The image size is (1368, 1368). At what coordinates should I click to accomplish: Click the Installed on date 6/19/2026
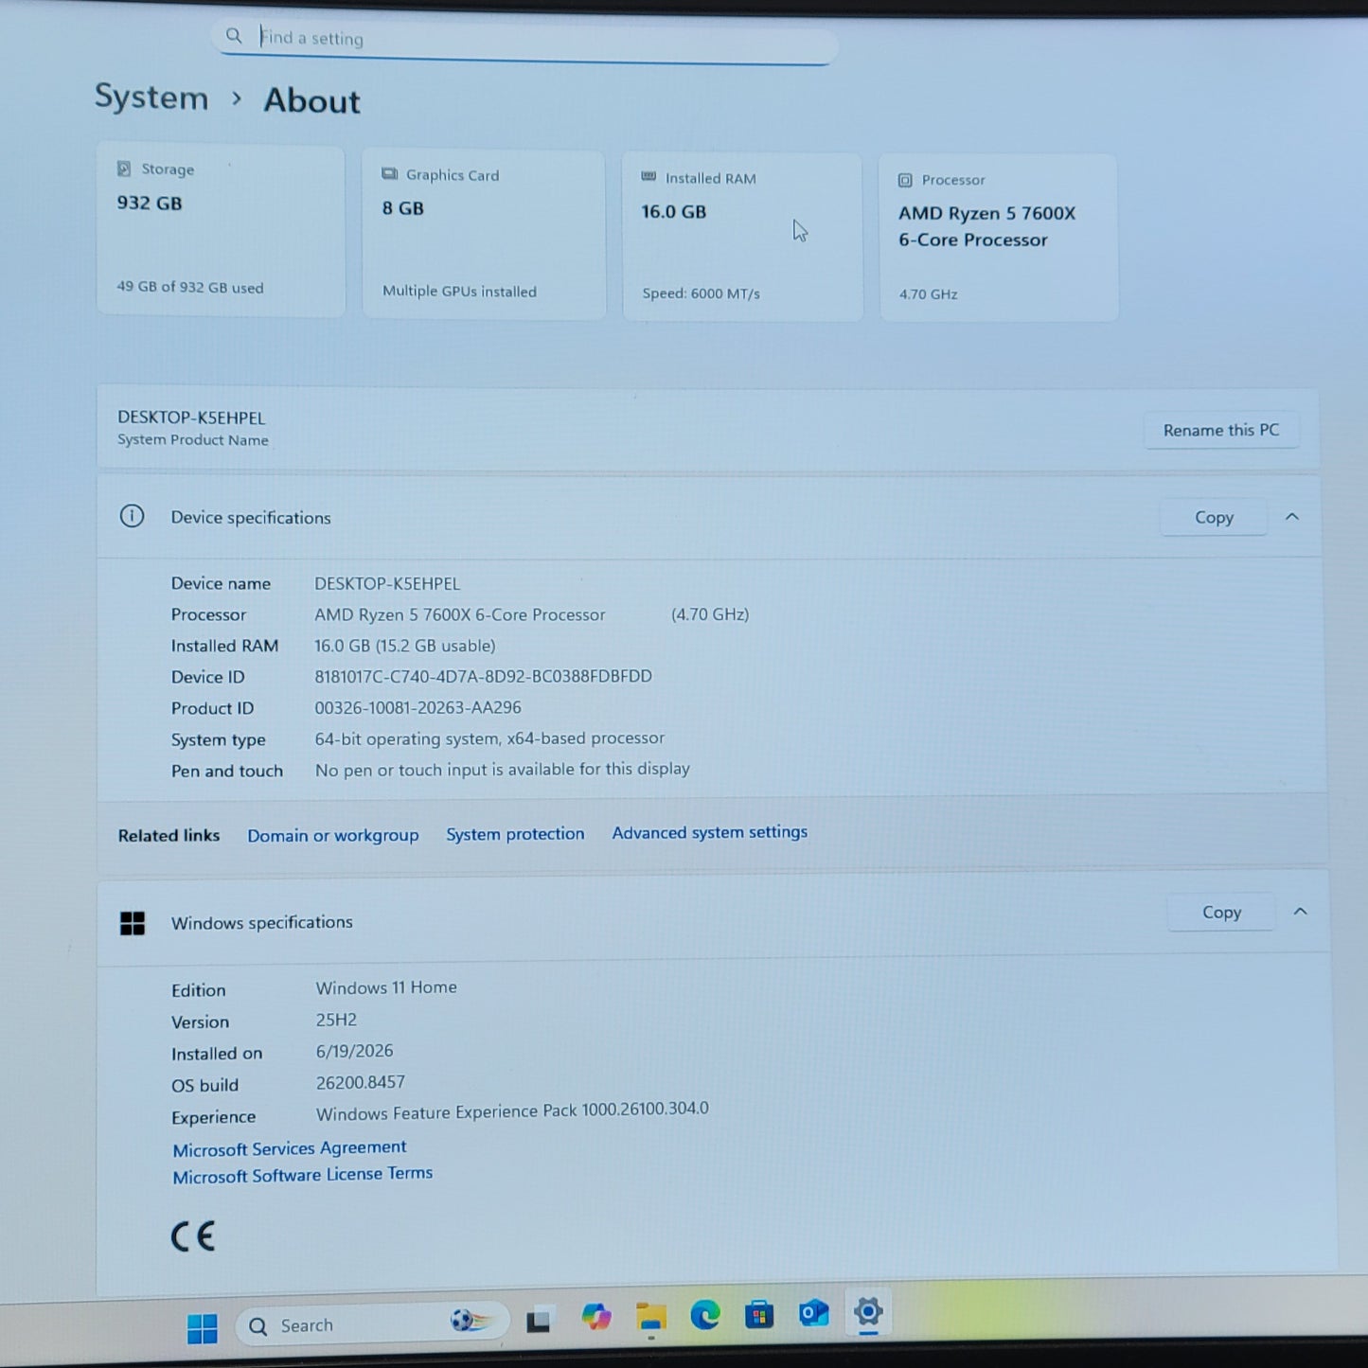pos(354,1051)
